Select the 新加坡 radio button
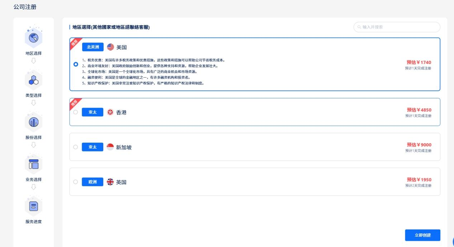This screenshot has height=247, width=454. 75,147
